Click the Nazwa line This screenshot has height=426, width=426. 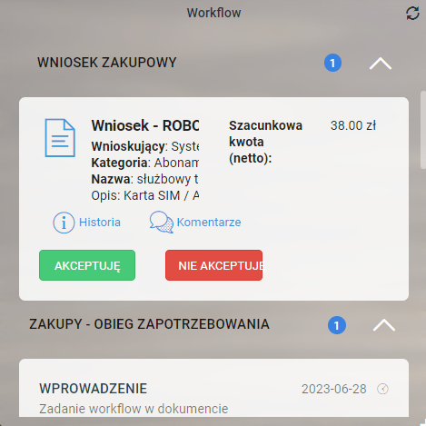[x=144, y=179]
